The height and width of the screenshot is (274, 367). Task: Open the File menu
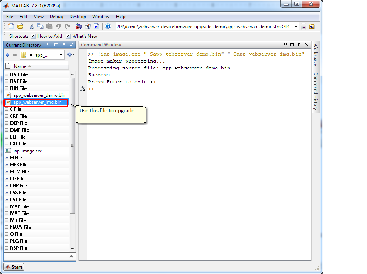click(10, 17)
